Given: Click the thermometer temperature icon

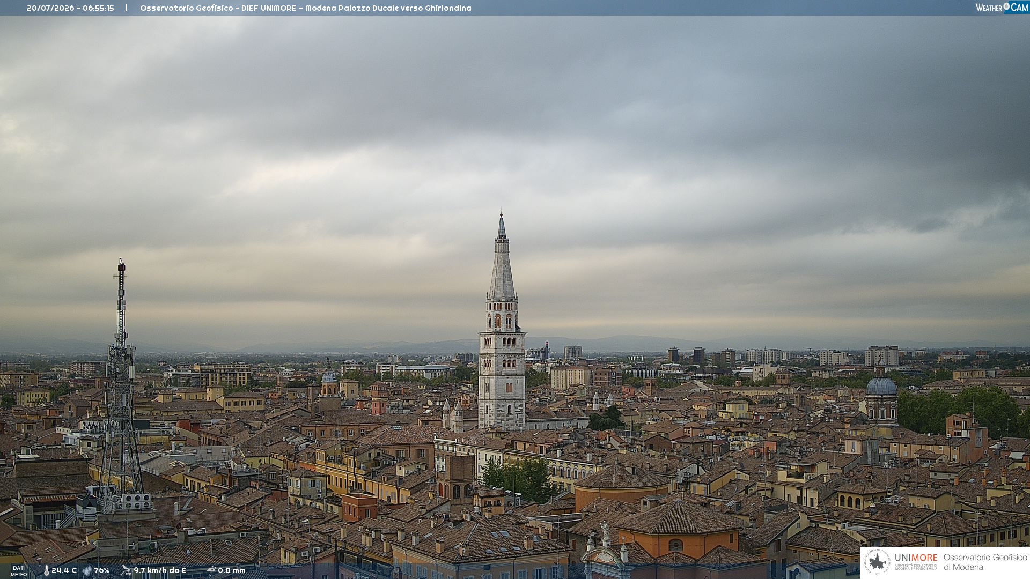Looking at the screenshot, I should (46, 571).
